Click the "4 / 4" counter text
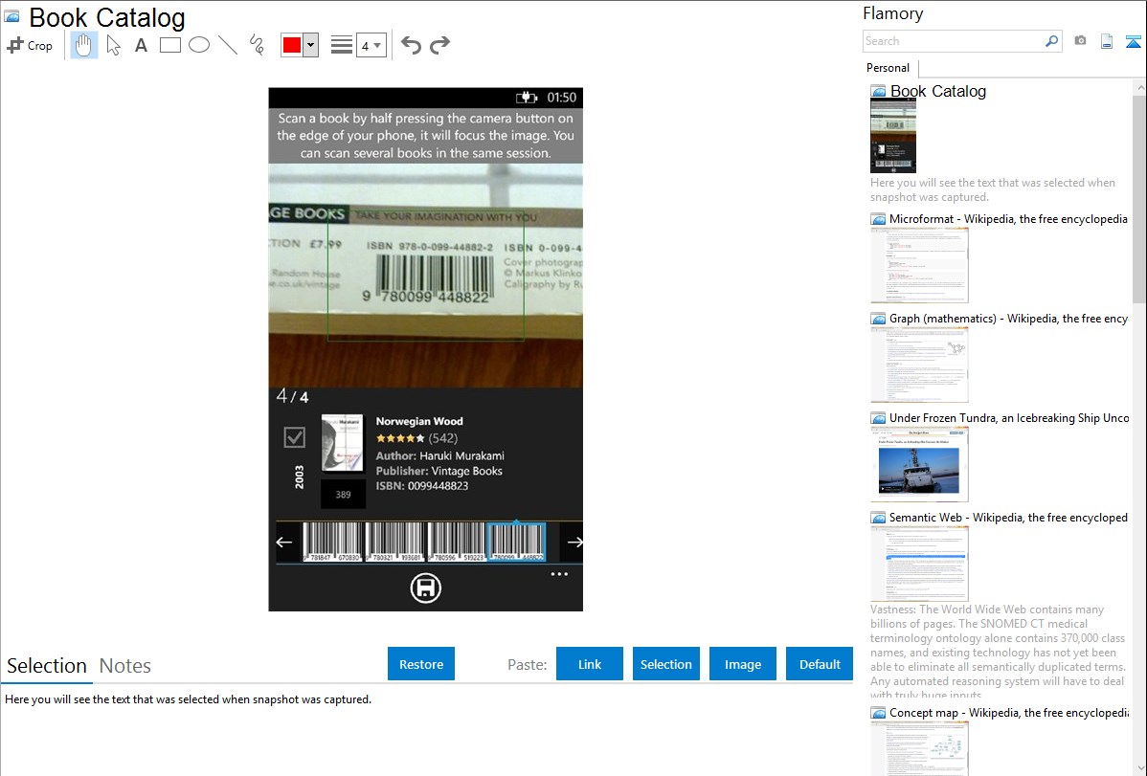 click(x=293, y=396)
